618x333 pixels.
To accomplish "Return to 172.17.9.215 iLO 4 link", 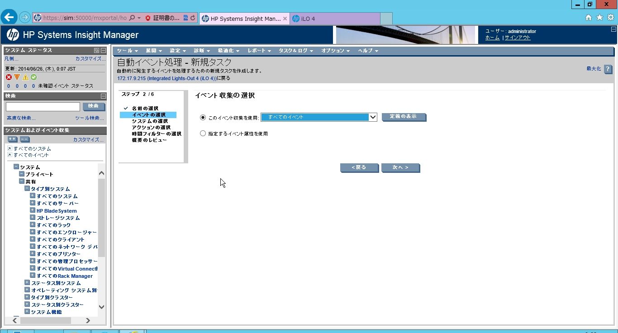I will click(167, 78).
